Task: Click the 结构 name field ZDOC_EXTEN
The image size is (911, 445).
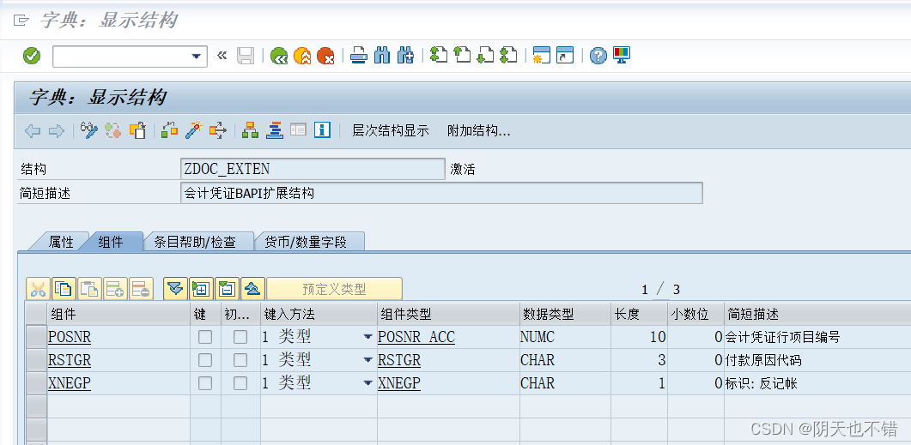Action: click(x=313, y=169)
